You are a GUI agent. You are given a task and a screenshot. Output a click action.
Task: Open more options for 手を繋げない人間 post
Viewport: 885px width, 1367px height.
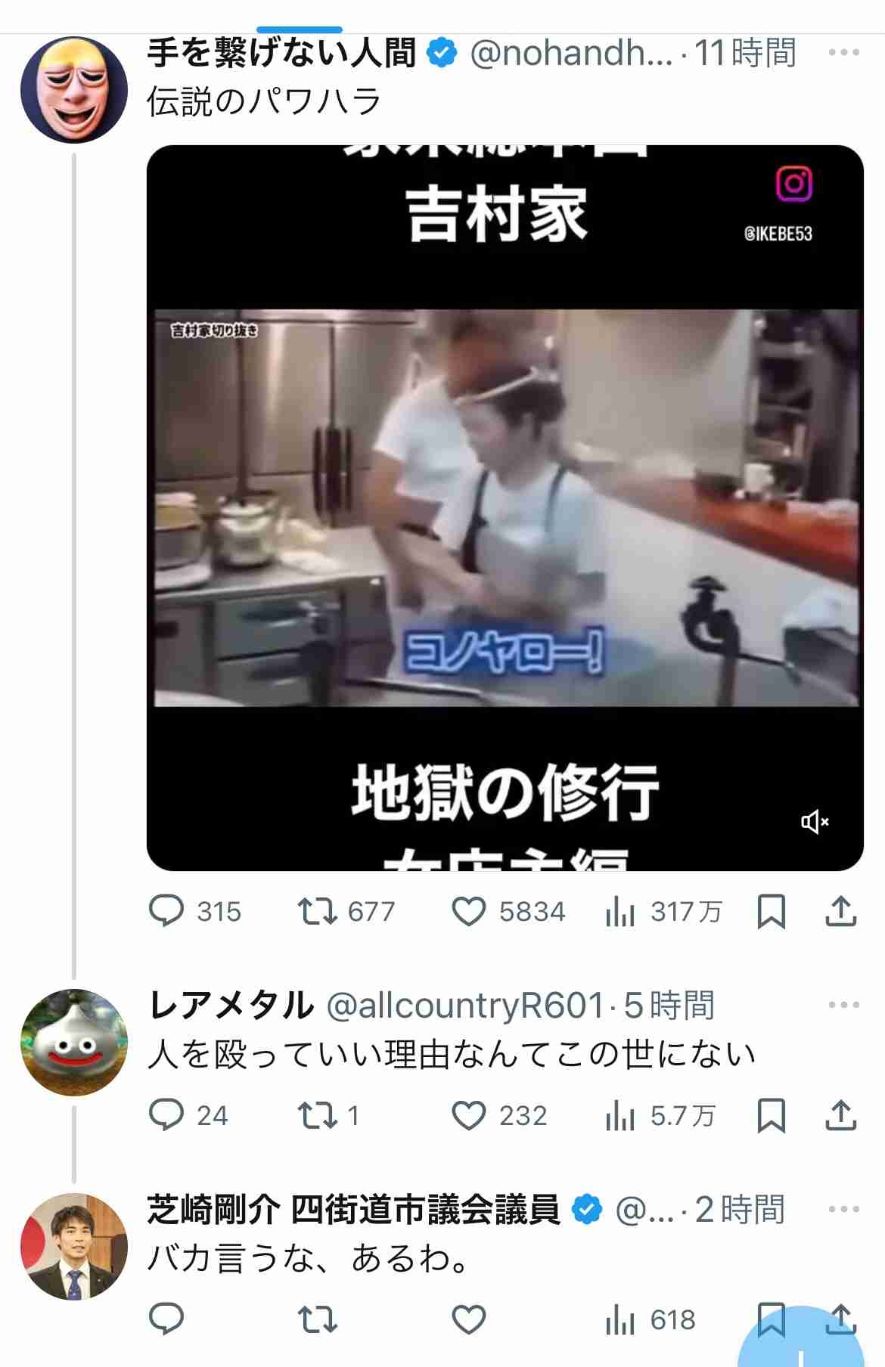pos(843,53)
